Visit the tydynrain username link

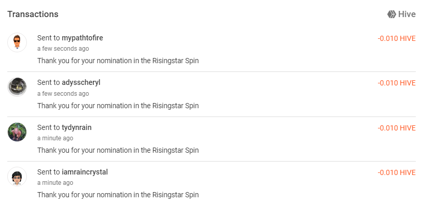[x=77, y=127]
